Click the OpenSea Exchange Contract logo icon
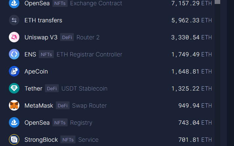234x146 pixels. click(x=14, y=3)
